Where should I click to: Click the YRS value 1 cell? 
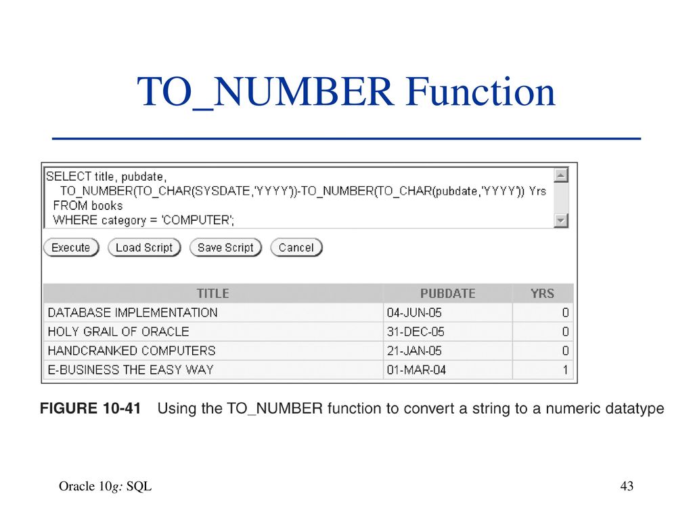pyautogui.click(x=543, y=370)
